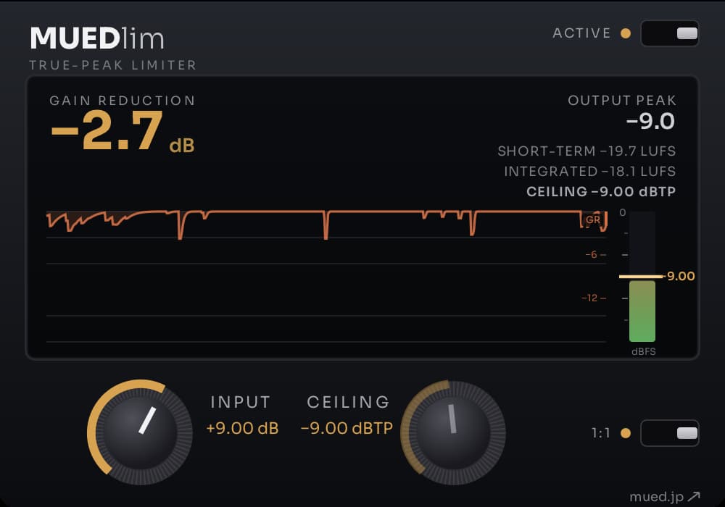Click the GR label on the graph

coord(593,219)
